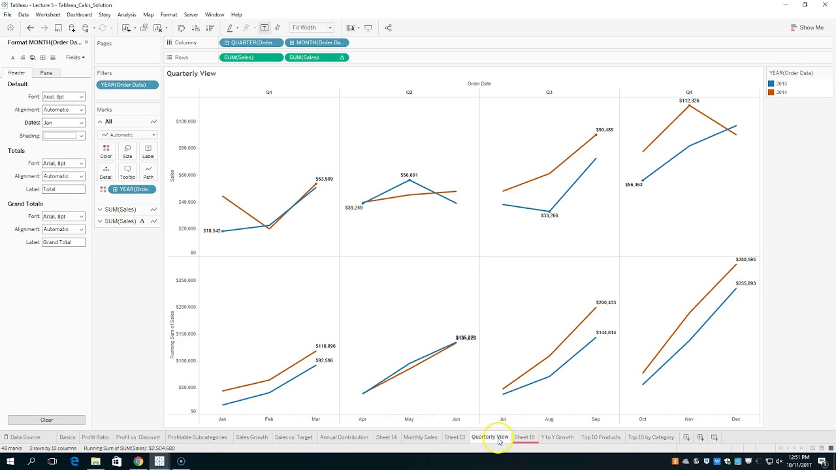Click the new worksheet toolbar icon
The image size is (836, 470).
point(127,28)
